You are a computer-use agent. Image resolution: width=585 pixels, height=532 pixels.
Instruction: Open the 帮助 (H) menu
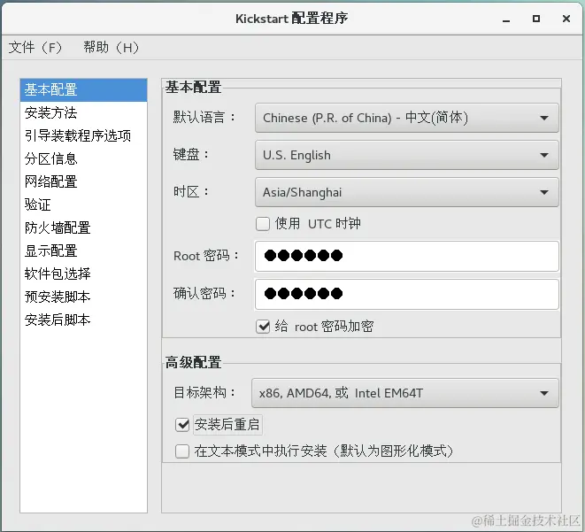click(x=111, y=48)
